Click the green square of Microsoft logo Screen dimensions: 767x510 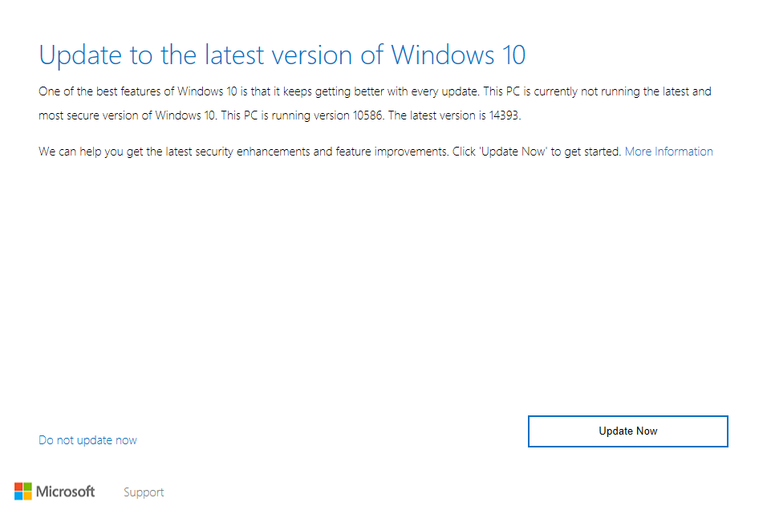28,486
